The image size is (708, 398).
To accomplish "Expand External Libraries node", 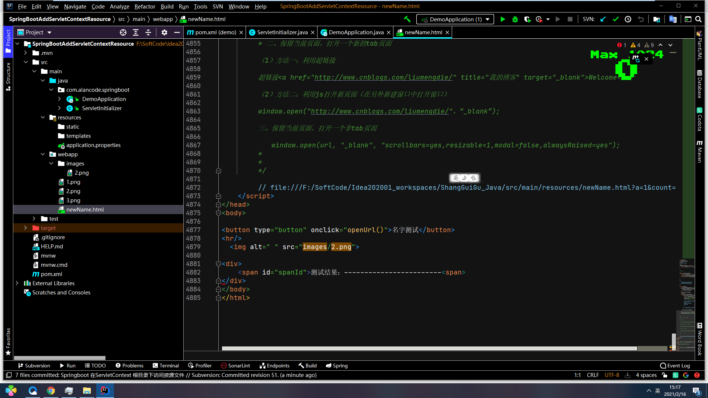I will coord(17,283).
